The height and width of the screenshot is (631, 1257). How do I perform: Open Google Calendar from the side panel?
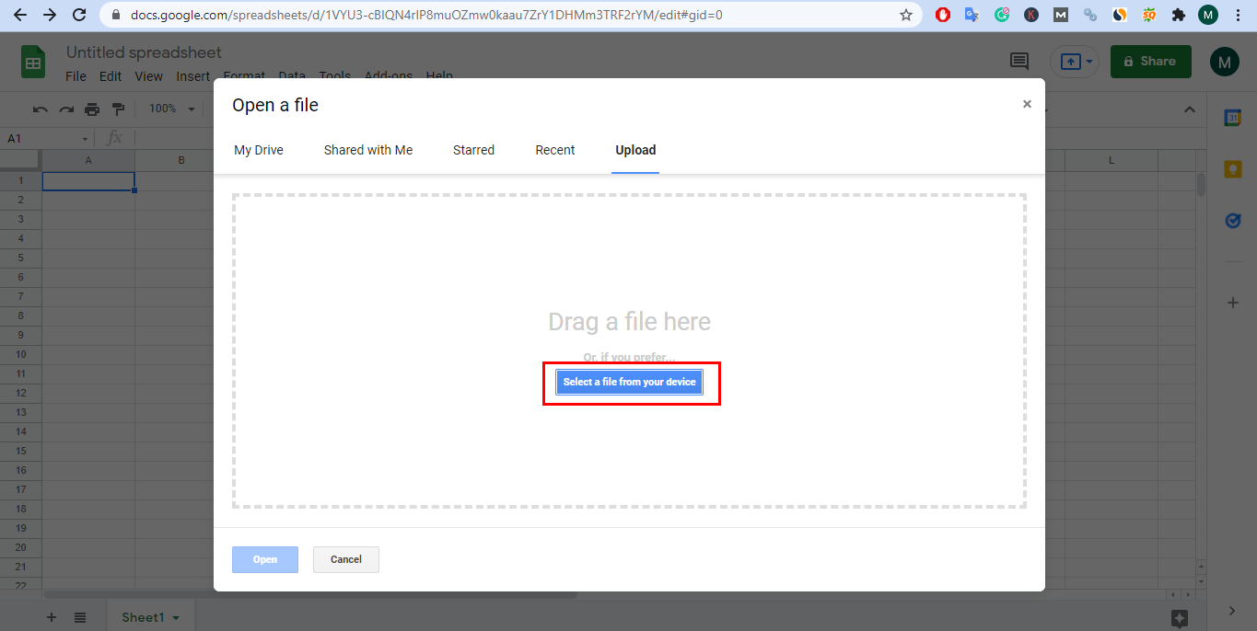1233,118
